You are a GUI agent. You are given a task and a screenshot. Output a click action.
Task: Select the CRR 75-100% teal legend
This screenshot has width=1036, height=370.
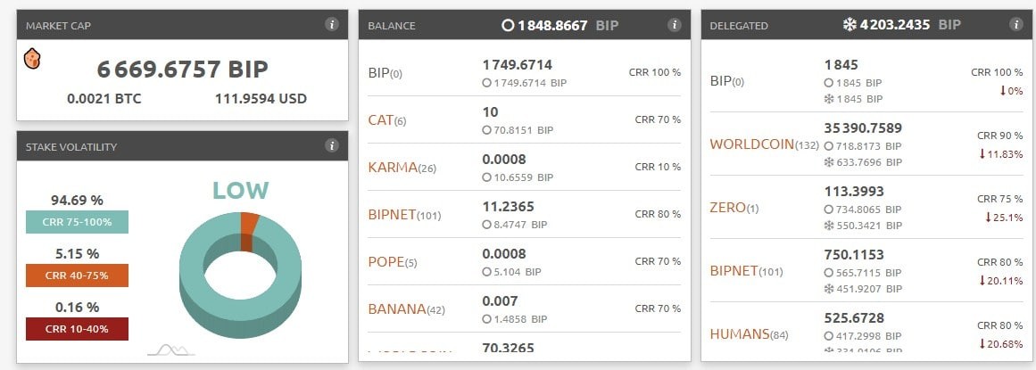pos(78,222)
